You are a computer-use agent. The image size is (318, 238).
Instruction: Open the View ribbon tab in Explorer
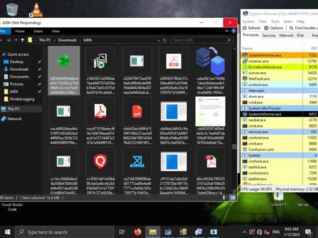point(55,31)
